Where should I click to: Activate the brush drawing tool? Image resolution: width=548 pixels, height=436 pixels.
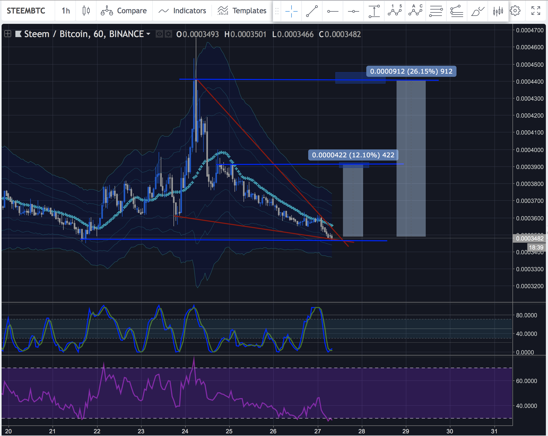pos(477,11)
